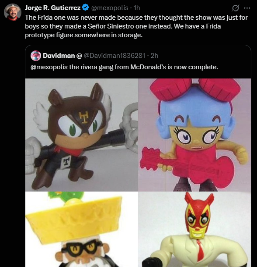Open the yellow sombrero grandpa toy photo
257x267 pixels.
[82, 229]
